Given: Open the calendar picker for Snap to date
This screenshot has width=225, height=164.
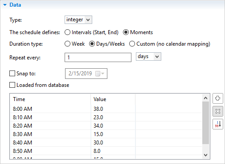Looking at the screenshot, I should 100,74.
